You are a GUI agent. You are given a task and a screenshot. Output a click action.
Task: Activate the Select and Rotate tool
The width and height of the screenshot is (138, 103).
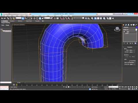click(x=37, y=18)
